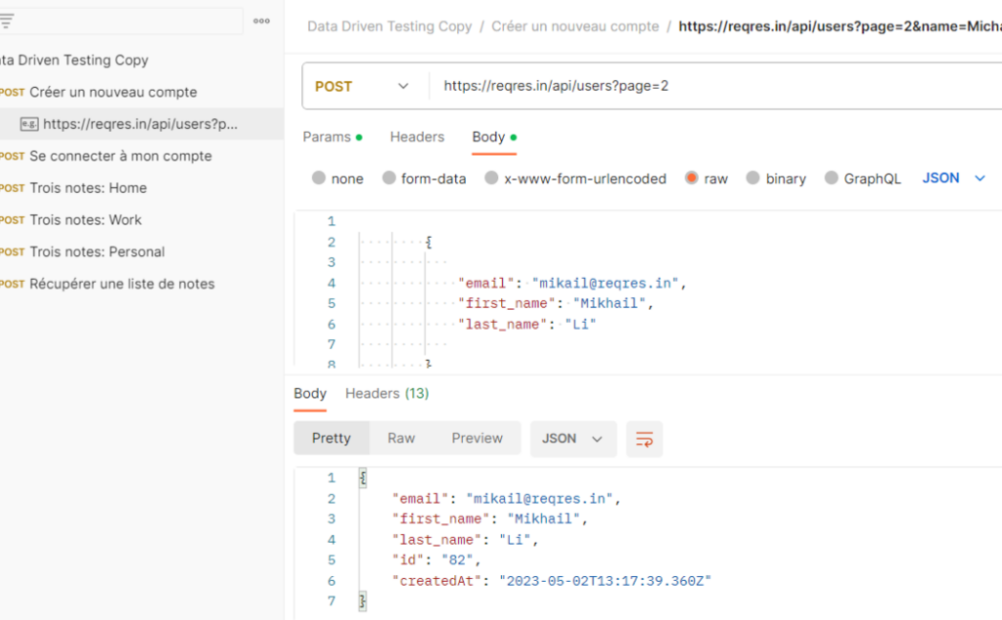Expand the JSON body format dropdown
Screen dimensions: 1002x620
pyautogui.click(x=954, y=178)
